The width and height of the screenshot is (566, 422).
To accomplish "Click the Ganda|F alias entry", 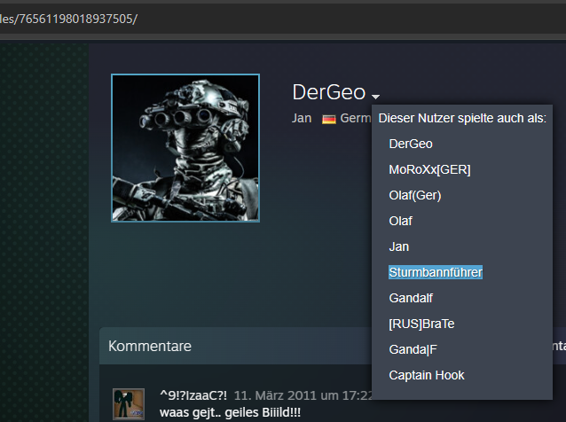I will 413,349.
